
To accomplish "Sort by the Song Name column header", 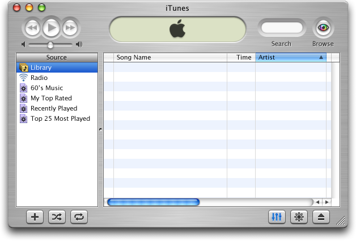I will pyautogui.click(x=170, y=57).
